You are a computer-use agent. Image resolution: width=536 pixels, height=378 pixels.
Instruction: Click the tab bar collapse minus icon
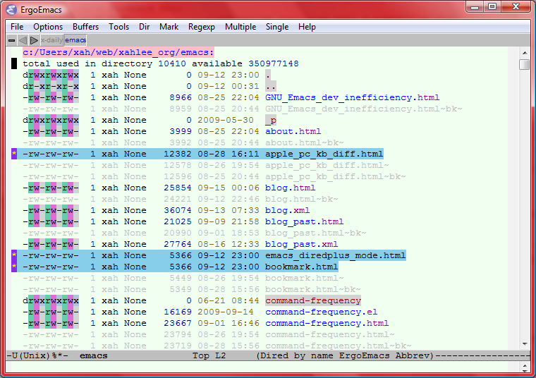[x=11, y=40]
